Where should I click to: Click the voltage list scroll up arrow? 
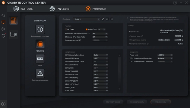click(x=119, y=55)
